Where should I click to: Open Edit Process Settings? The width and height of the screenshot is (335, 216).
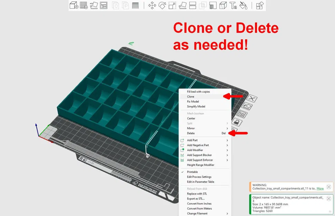click(x=205, y=177)
